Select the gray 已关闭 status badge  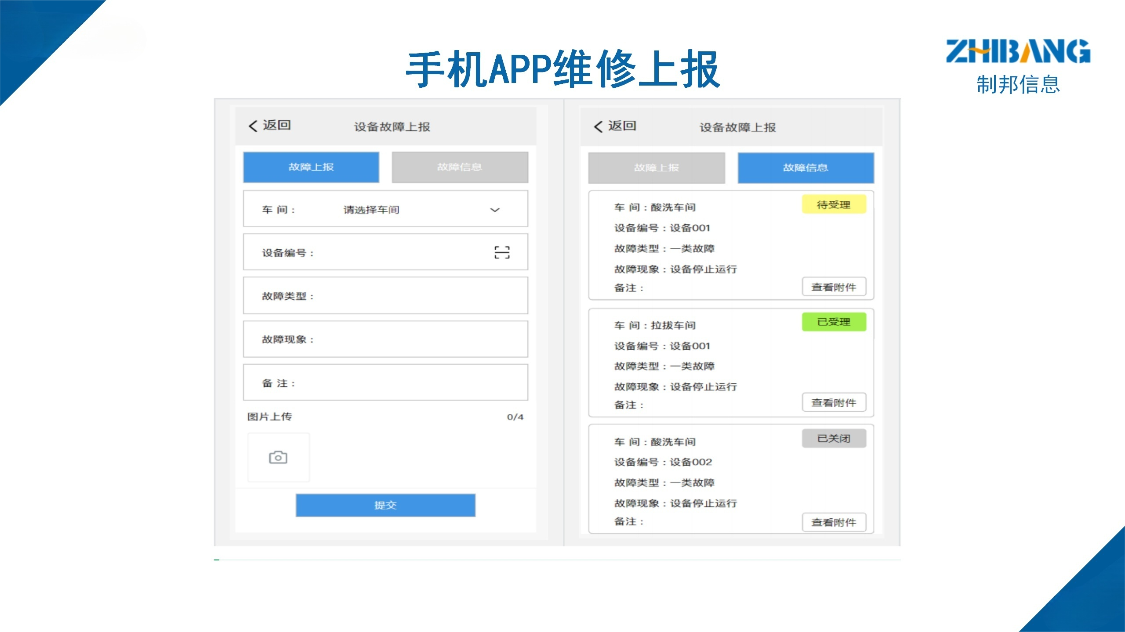[x=834, y=438]
